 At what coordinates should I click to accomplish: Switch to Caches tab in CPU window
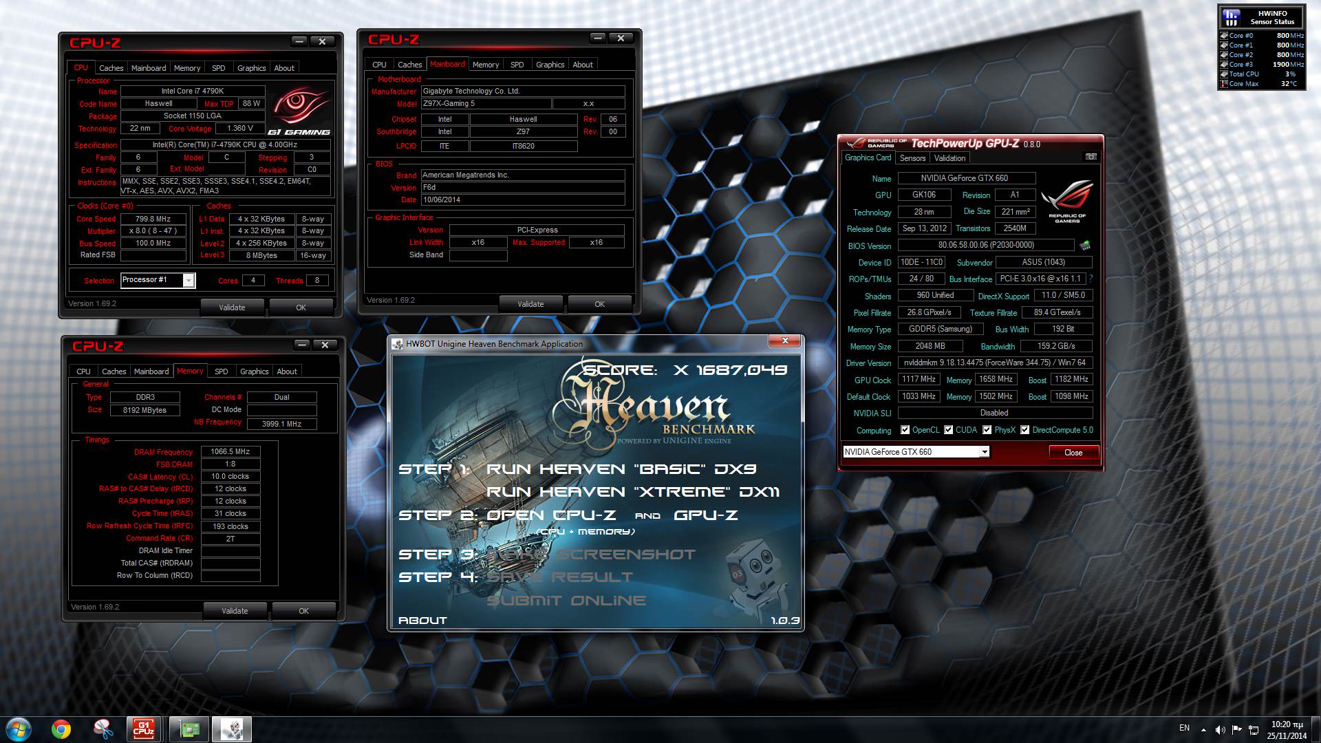tap(111, 68)
